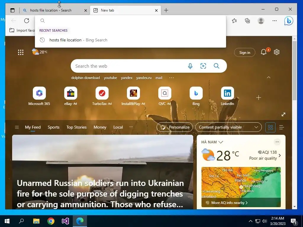Launch Visual Studio from the taskbar

(x=65, y=221)
